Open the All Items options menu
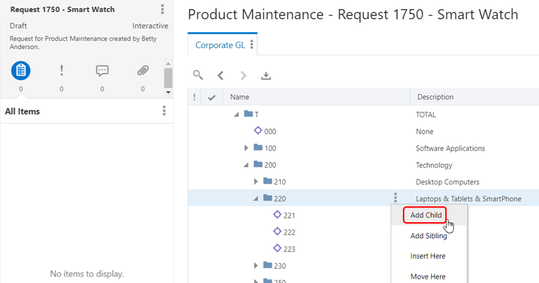 [x=164, y=111]
